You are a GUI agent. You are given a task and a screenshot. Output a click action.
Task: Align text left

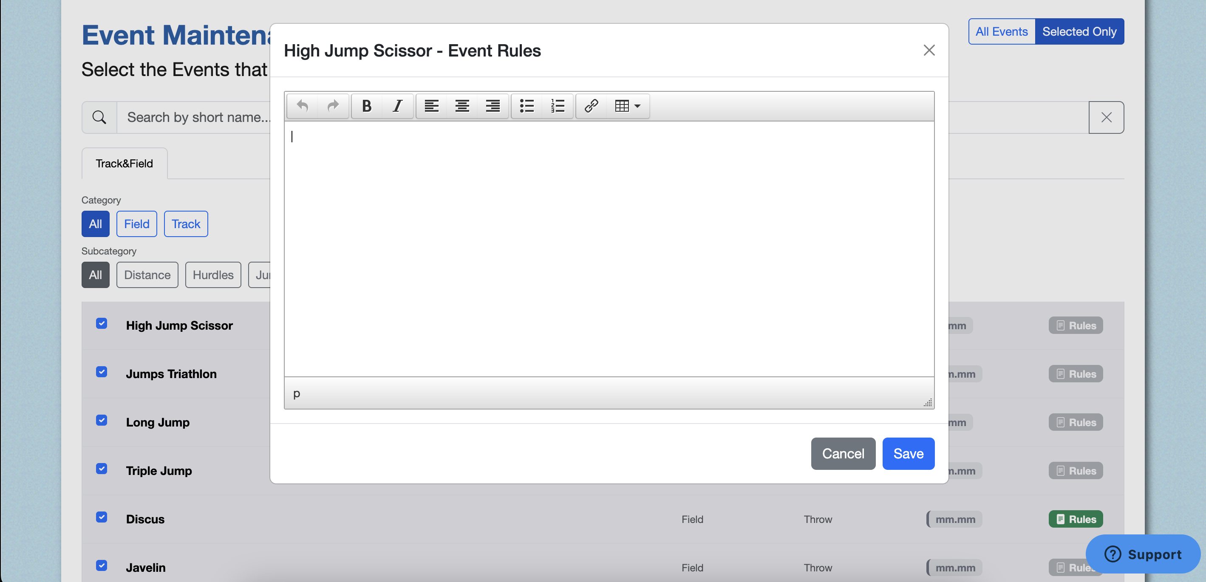432,106
